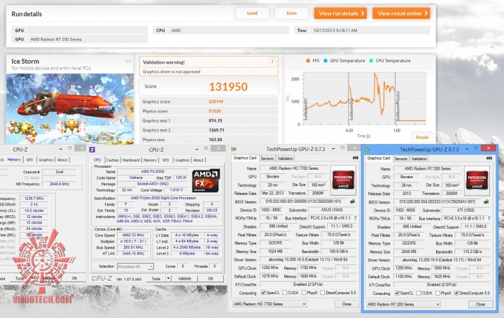Click the BIOS Version field in R7 200 GPU-Z
This screenshot has width=504, height=318.
[x=437, y=202]
